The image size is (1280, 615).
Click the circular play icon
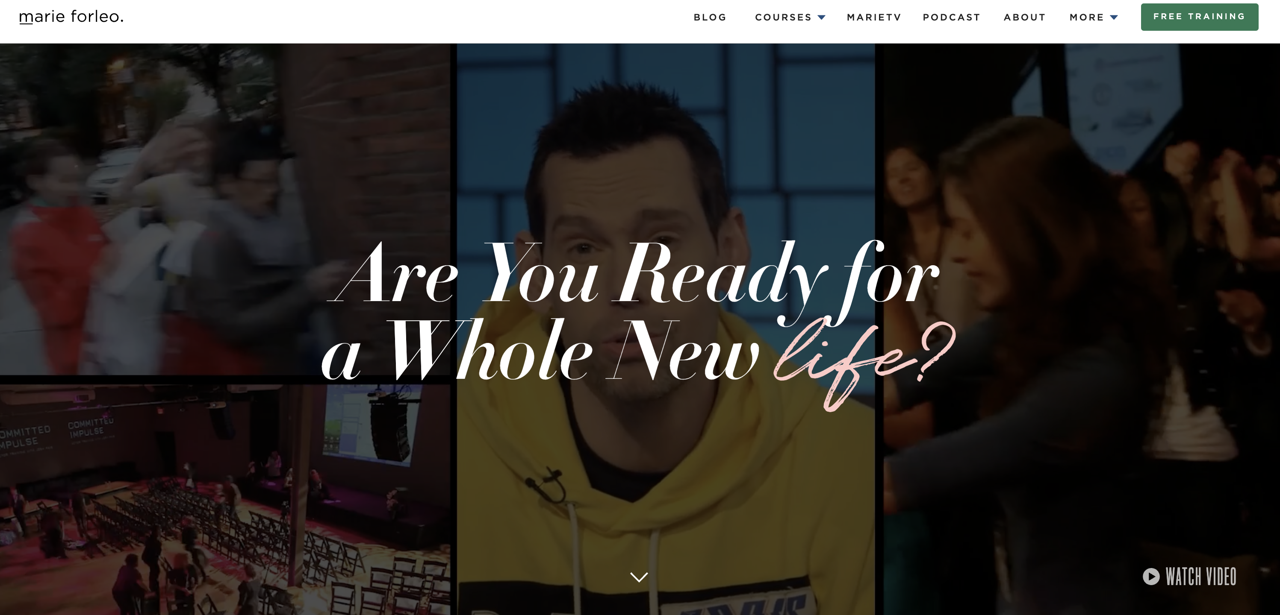pos(1151,576)
